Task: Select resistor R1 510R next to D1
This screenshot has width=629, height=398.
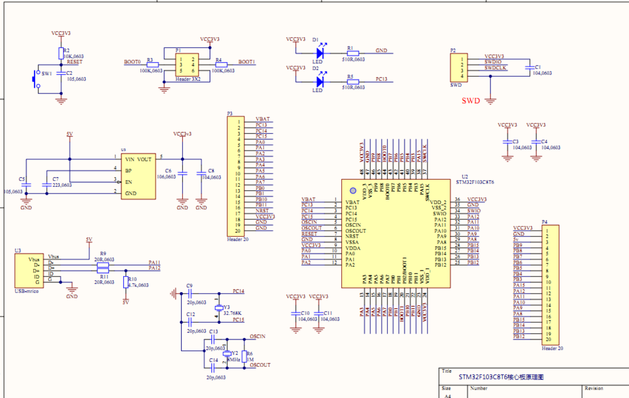Action: 353,53
